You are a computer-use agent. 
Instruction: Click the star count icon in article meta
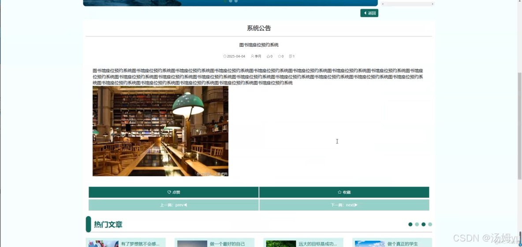(x=280, y=56)
